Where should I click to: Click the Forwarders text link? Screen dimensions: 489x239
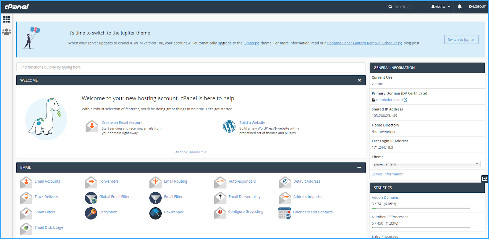pyautogui.click(x=109, y=181)
